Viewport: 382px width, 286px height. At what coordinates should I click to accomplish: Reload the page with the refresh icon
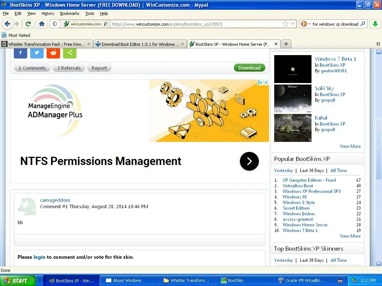pyautogui.click(x=28, y=24)
